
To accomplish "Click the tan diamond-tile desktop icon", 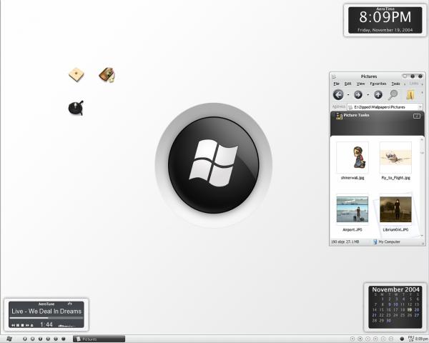I will tap(76, 74).
